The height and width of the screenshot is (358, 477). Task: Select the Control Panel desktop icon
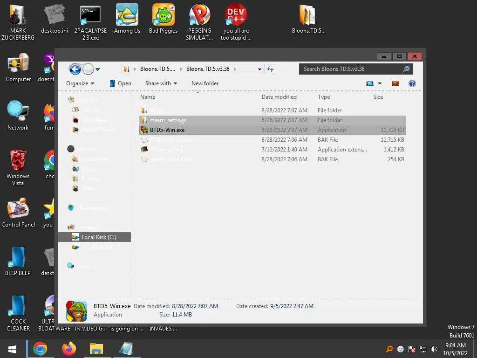coord(18,213)
